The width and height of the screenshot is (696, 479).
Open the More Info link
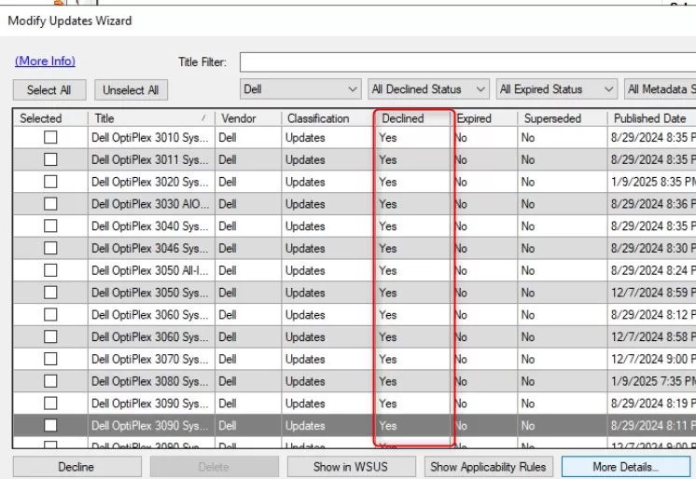pyautogui.click(x=46, y=61)
